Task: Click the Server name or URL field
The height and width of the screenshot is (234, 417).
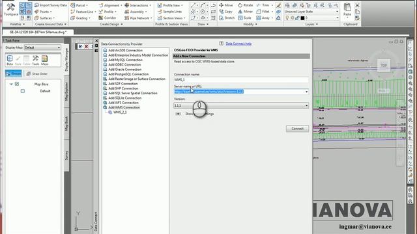Action: point(241,92)
